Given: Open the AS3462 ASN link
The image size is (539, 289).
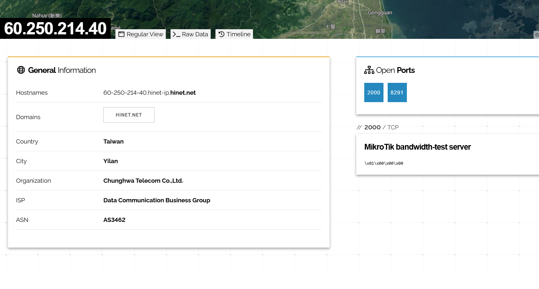Looking at the screenshot, I should point(114,220).
